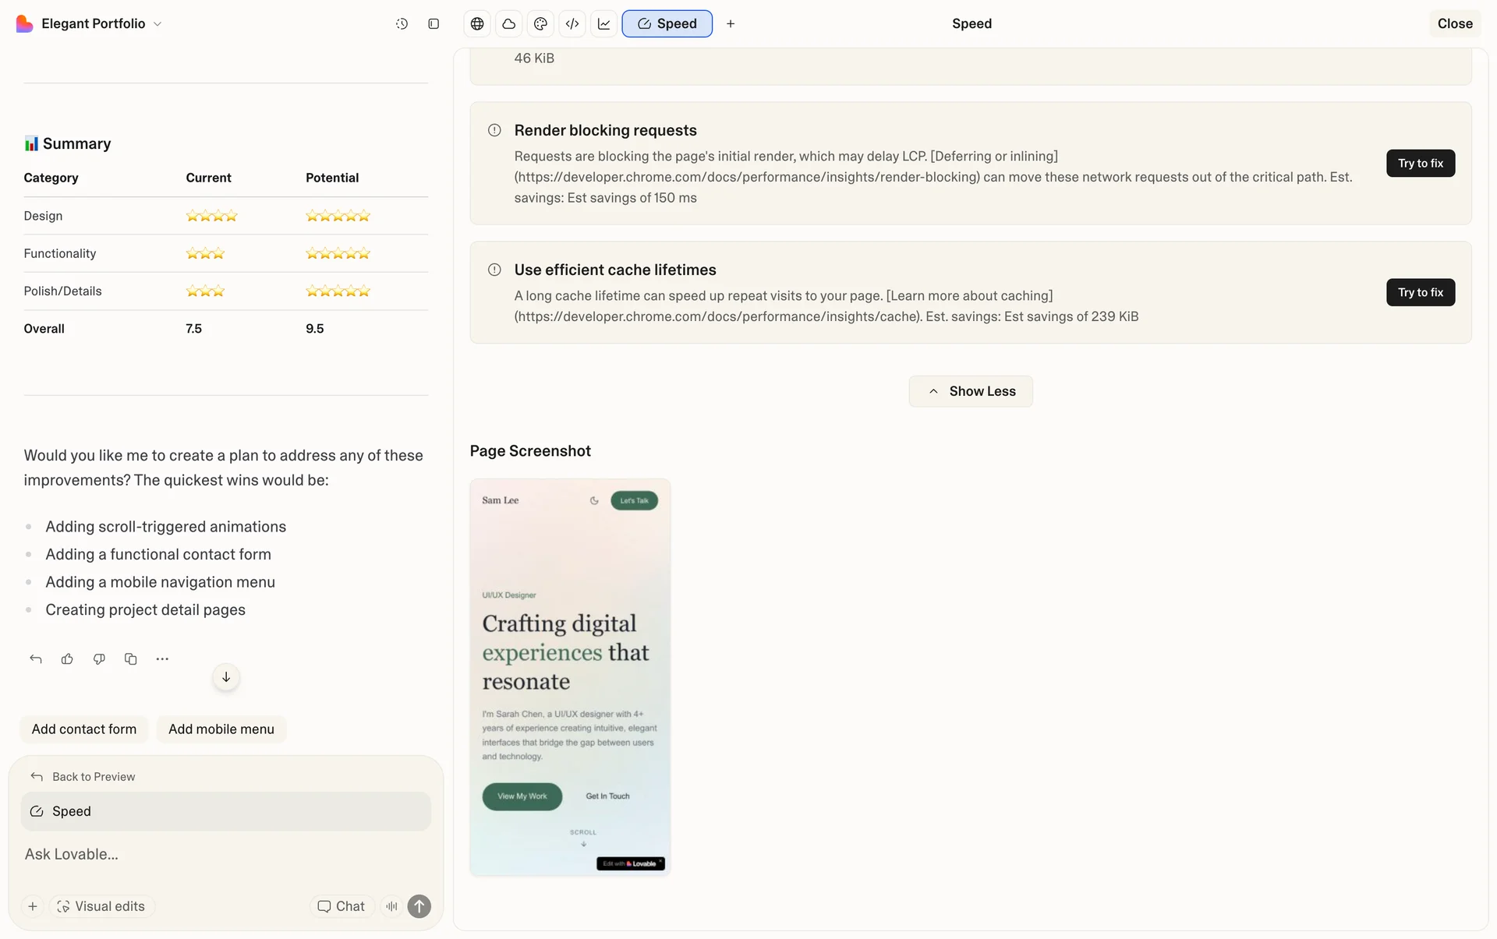Add new tab with plus button
This screenshot has height=939, width=1497.
coord(731,23)
